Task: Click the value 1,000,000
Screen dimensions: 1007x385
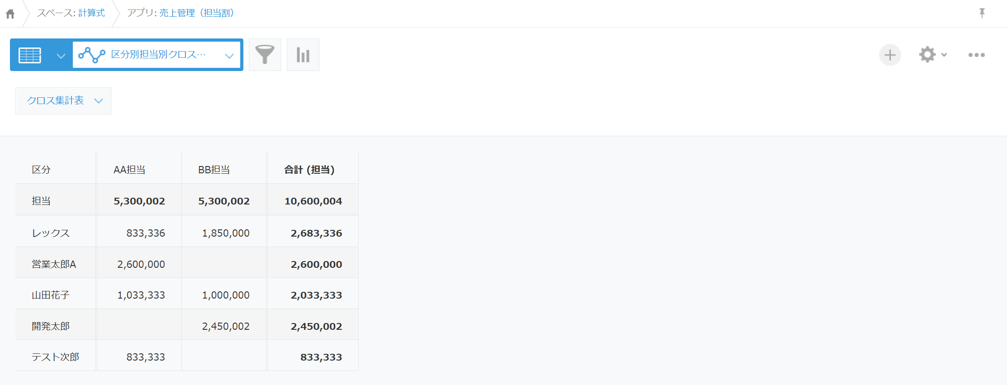Action: coord(226,295)
